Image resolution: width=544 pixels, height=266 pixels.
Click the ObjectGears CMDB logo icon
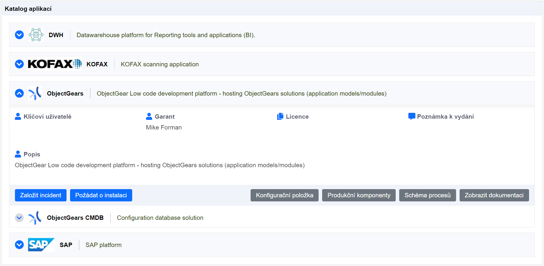point(35,218)
